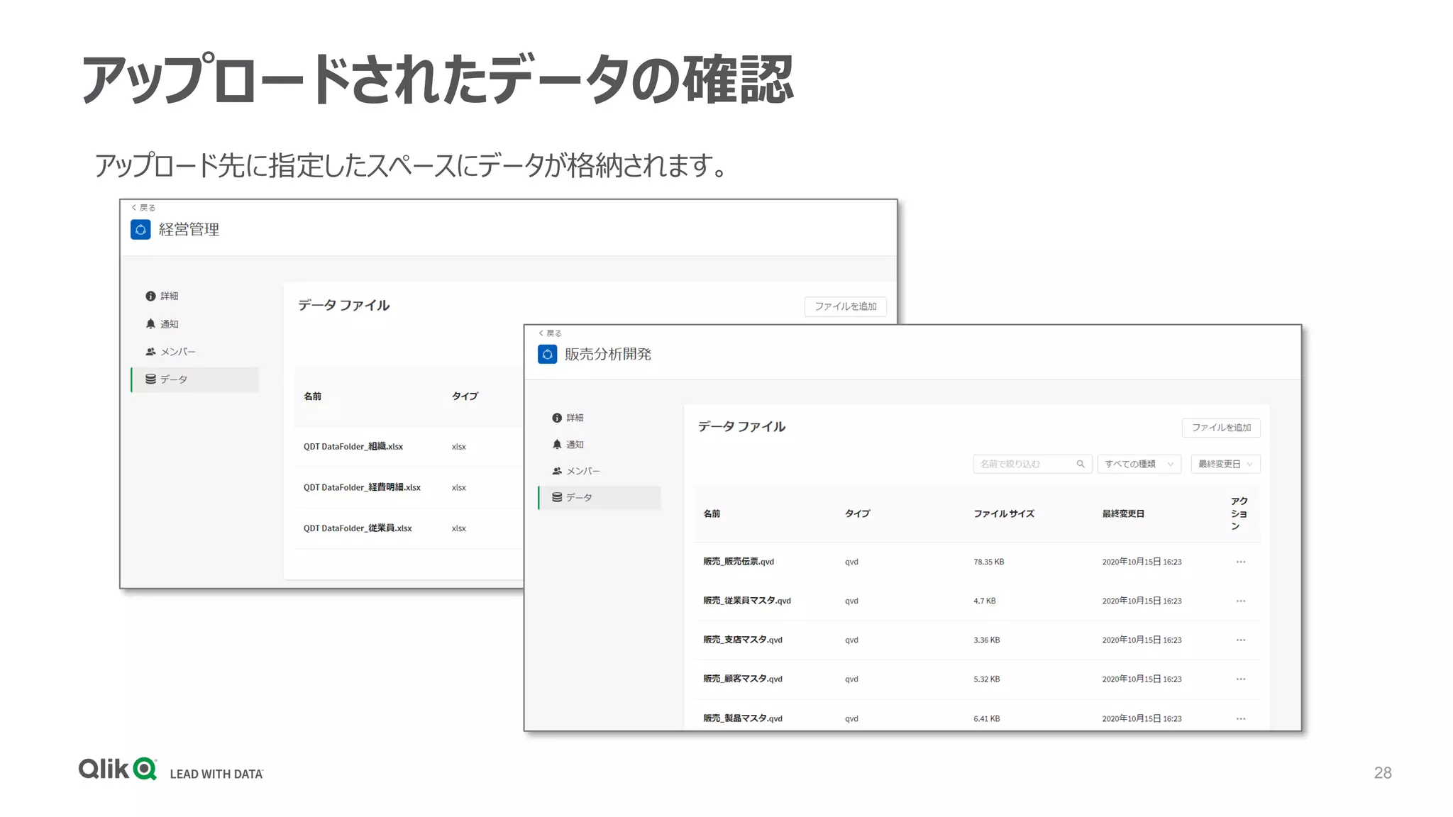This screenshot has width=1453, height=817.
Task: Select file 販売_顧客マスタ.qvd
Action: point(743,679)
